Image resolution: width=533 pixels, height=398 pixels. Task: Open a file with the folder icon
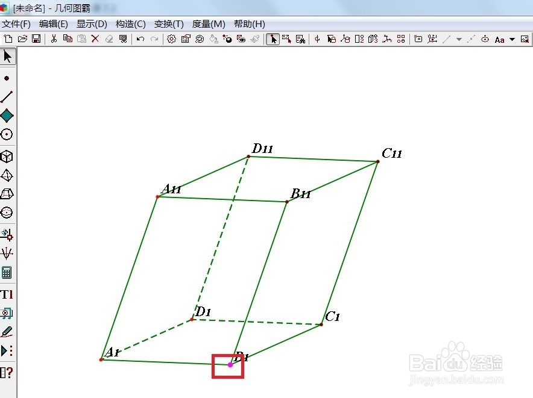pos(22,39)
